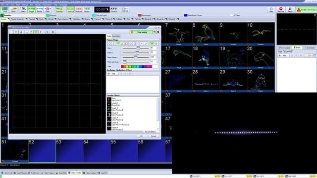Click Stop output in Shape editor
The width and height of the screenshot is (317, 178).
[x=141, y=32]
